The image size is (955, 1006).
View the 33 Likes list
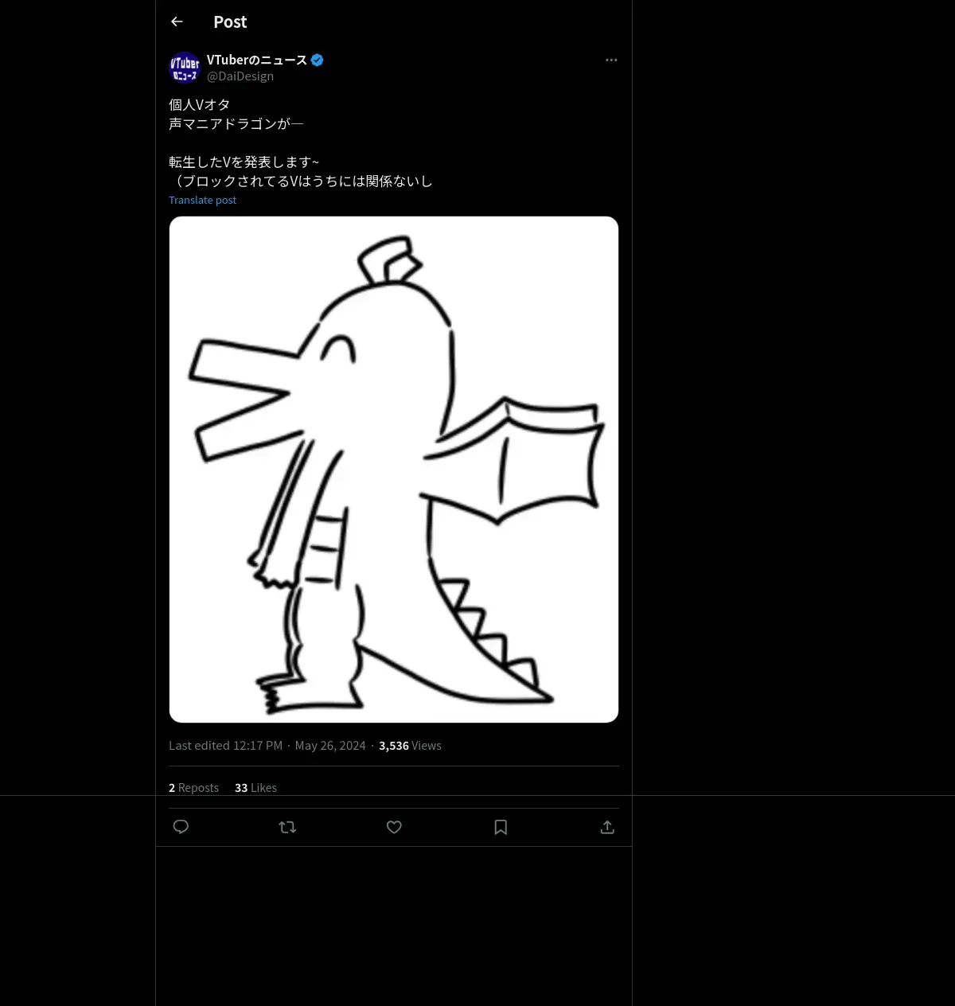point(255,787)
